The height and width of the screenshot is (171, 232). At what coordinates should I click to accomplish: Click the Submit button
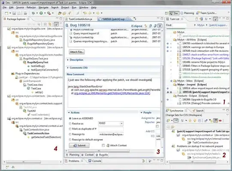pyautogui.click(x=79, y=145)
